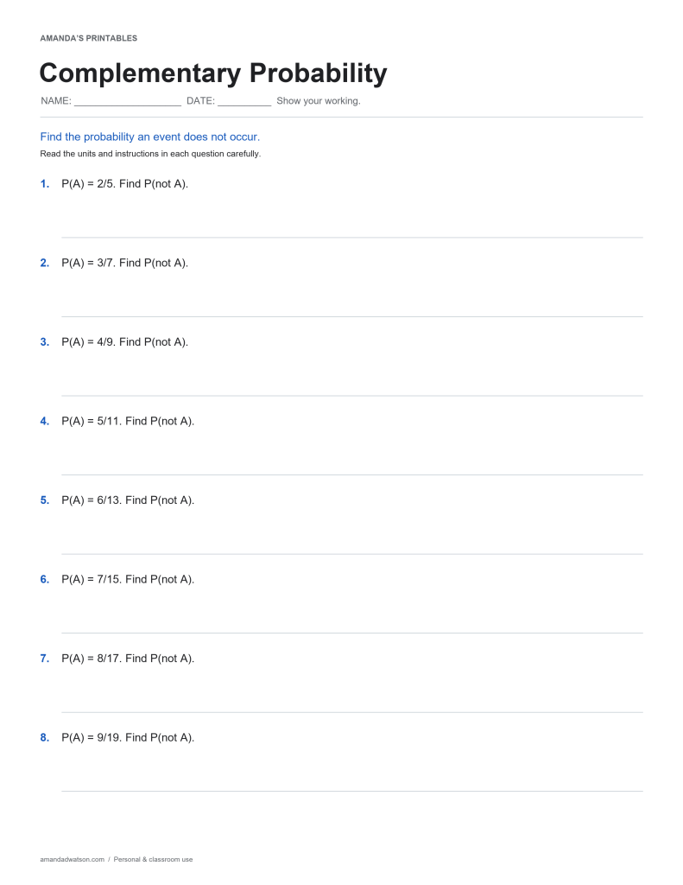The width and height of the screenshot is (683, 885).
Task: Select question 5 with P(A) = 6/13
Action: coord(128,500)
